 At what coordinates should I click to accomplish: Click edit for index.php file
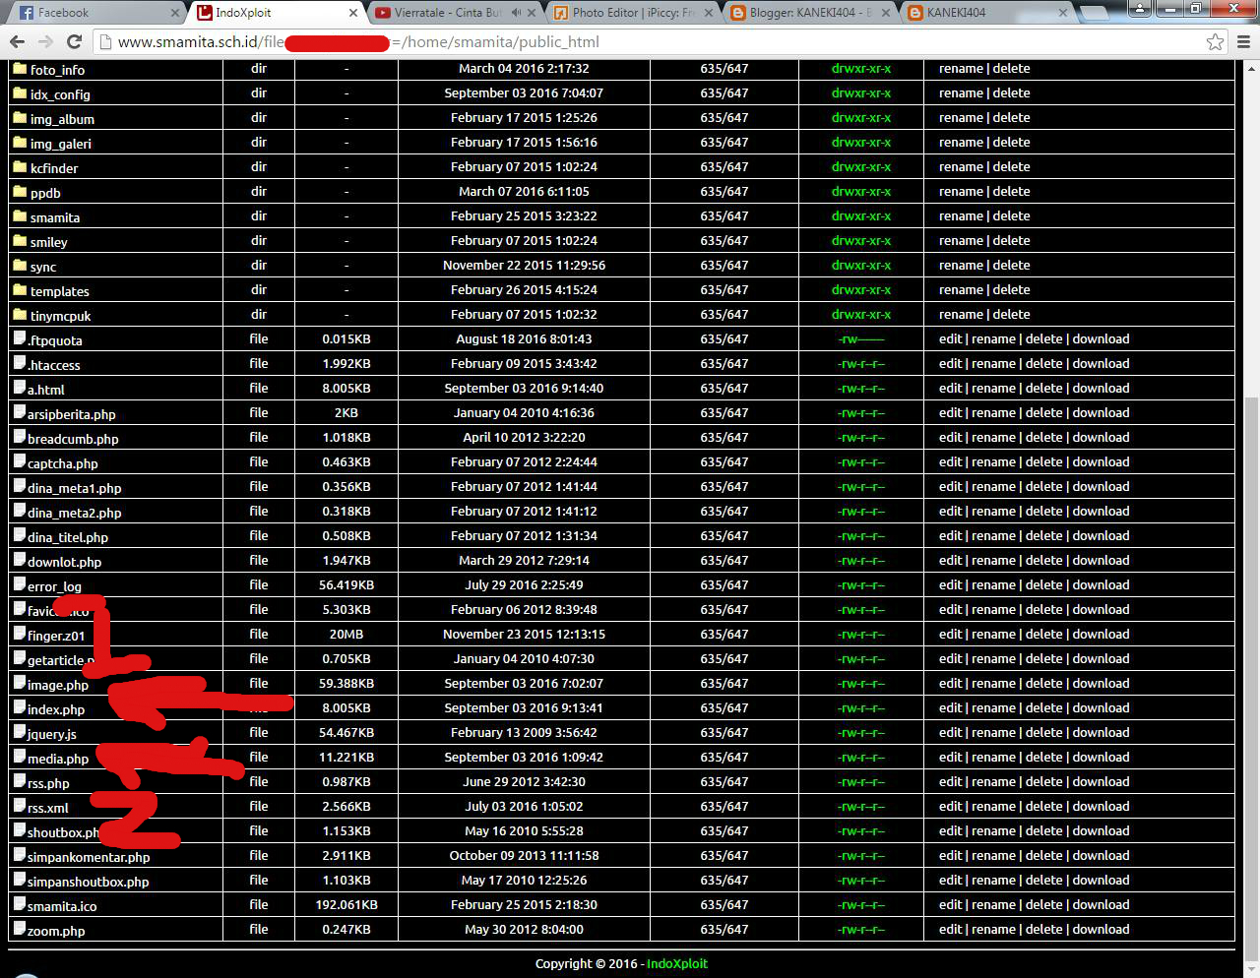click(951, 707)
